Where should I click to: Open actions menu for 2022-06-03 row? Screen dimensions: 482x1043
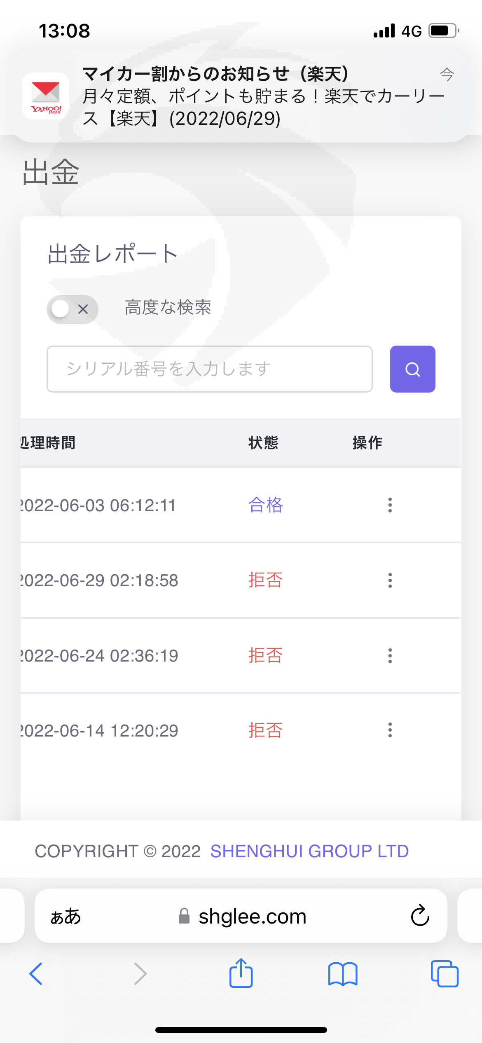click(390, 505)
